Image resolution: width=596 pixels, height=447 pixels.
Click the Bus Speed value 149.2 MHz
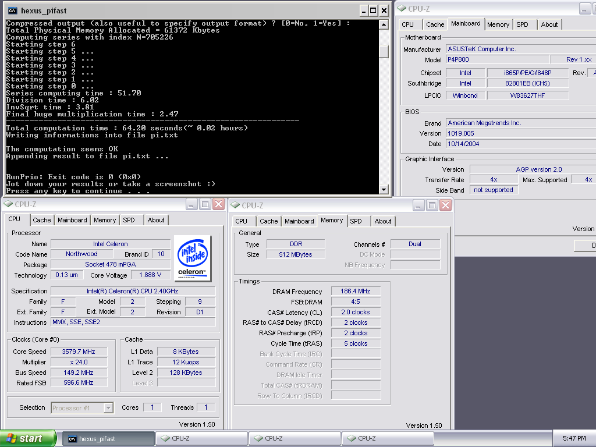click(79, 372)
